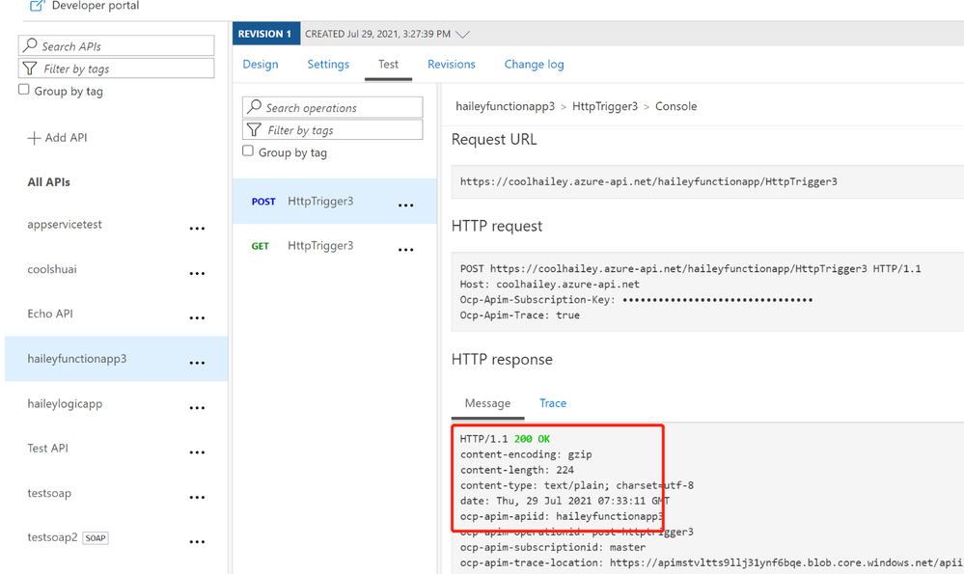Screen dimensions: 964x574
Task: Open more options for testsoap
Action: pyautogui.click(x=197, y=497)
